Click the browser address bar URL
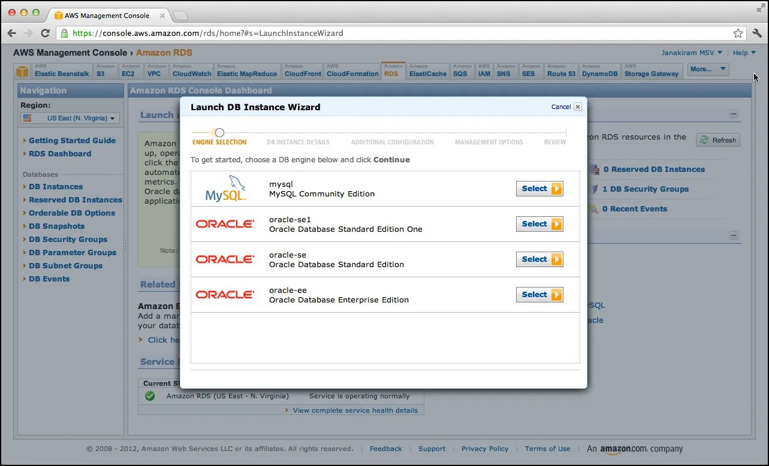This screenshot has width=769, height=466. point(207,33)
